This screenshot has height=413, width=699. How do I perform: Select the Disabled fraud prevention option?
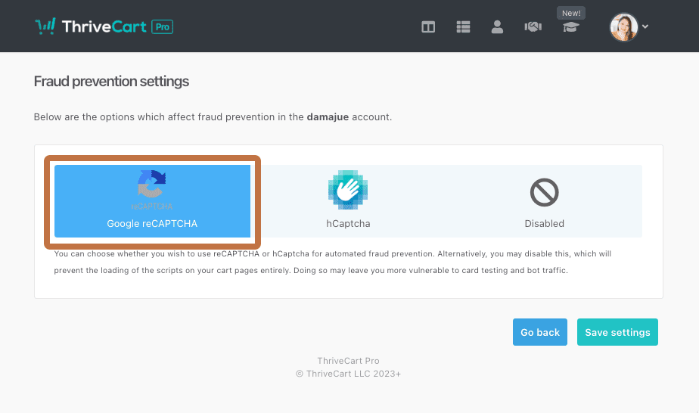pyautogui.click(x=545, y=201)
